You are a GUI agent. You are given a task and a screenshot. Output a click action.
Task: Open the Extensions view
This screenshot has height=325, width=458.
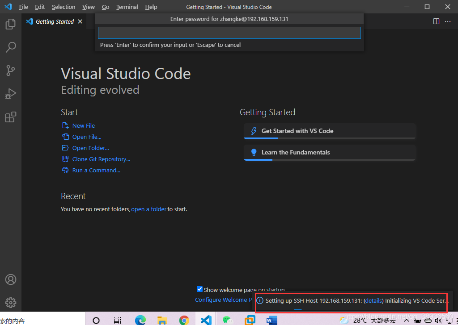(x=11, y=117)
